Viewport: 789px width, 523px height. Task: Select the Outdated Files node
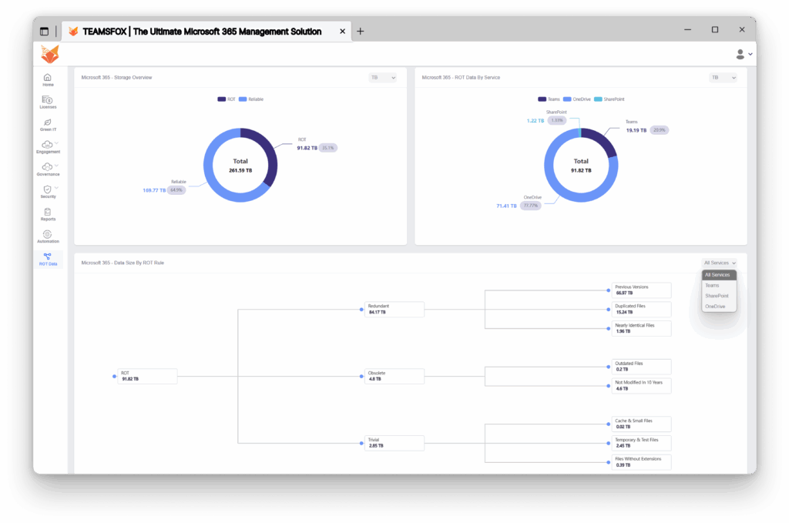[x=641, y=367]
